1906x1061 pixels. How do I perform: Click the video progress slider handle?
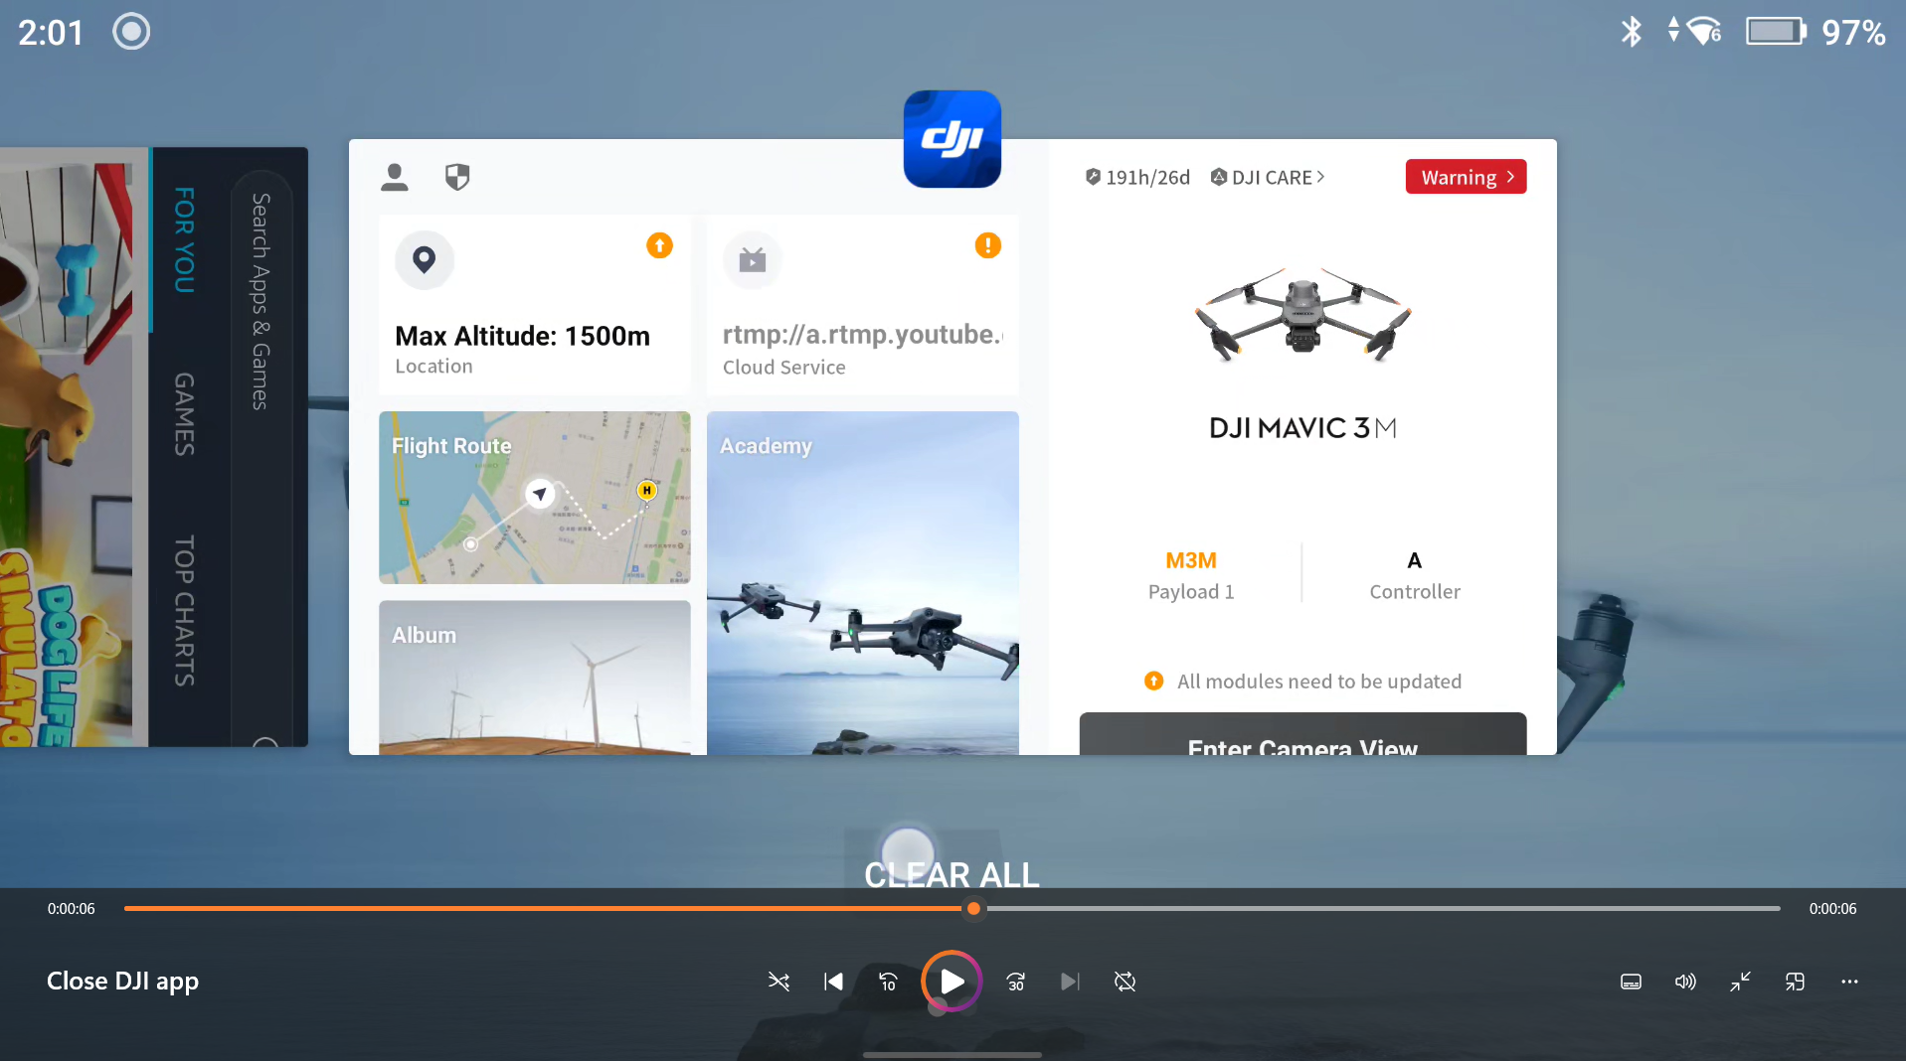point(973,908)
